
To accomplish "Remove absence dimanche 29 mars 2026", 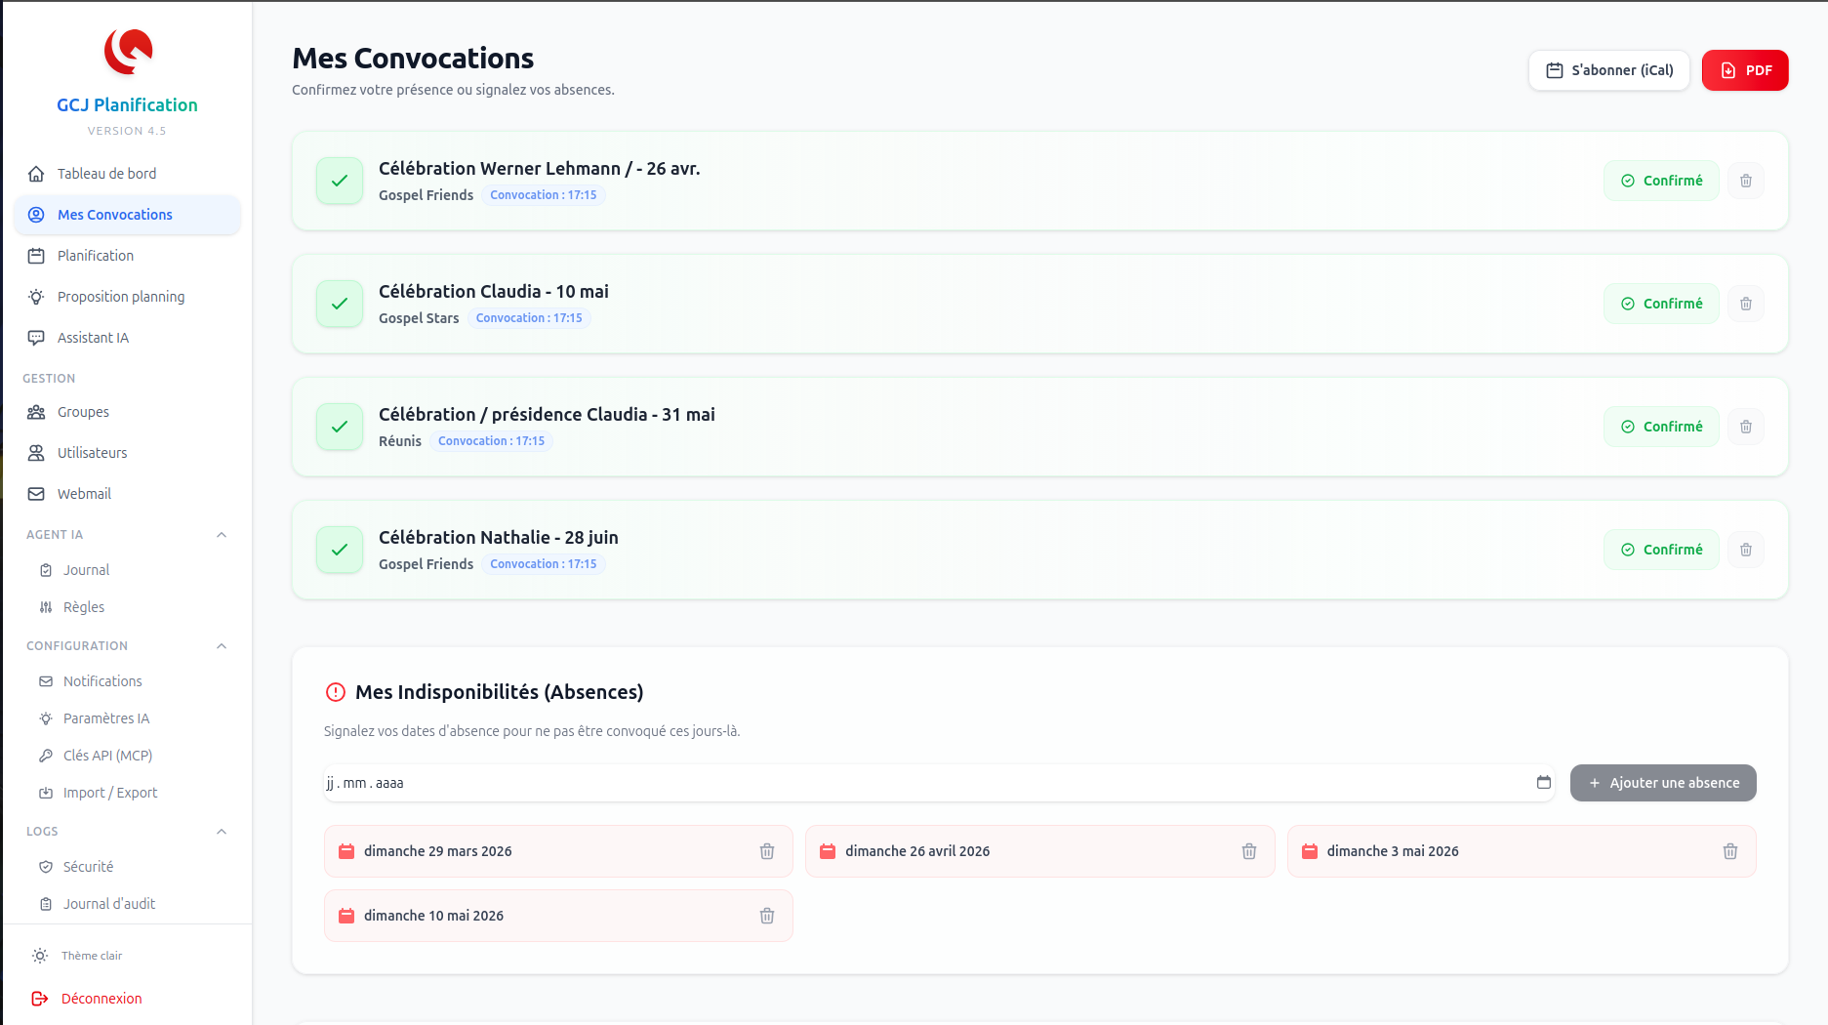I will [766, 851].
